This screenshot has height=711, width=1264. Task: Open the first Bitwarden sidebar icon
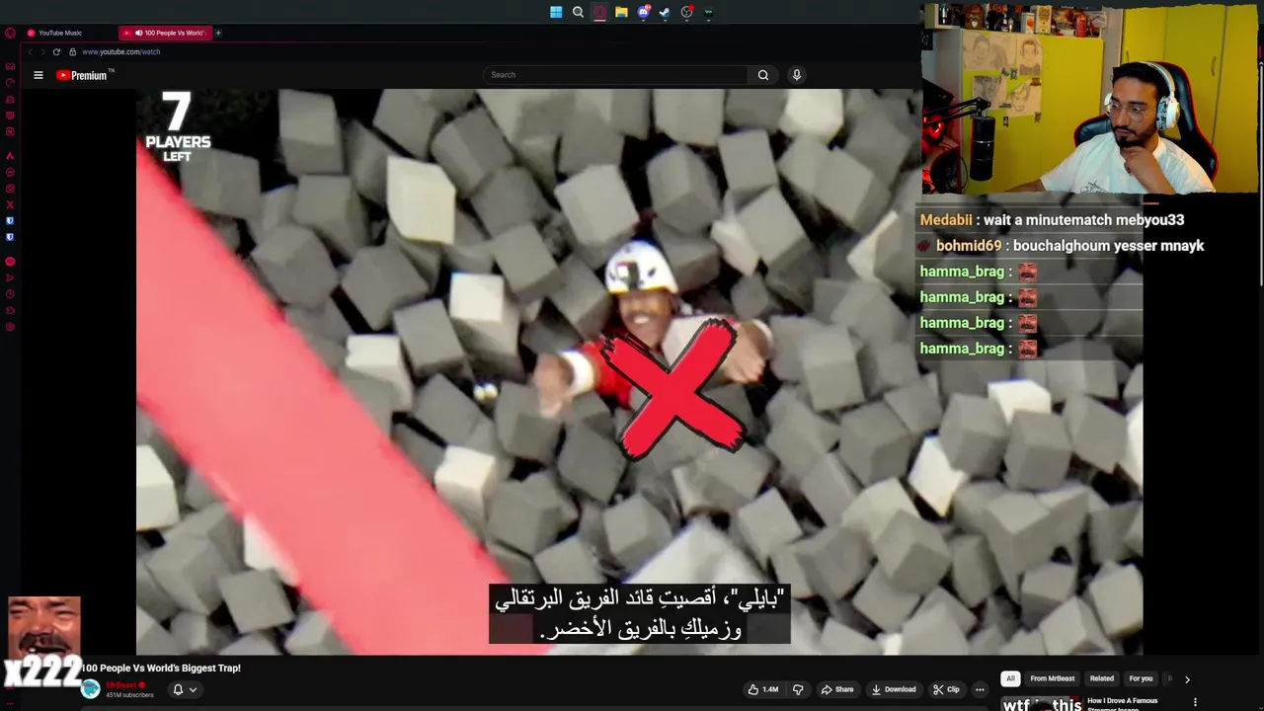(10, 221)
